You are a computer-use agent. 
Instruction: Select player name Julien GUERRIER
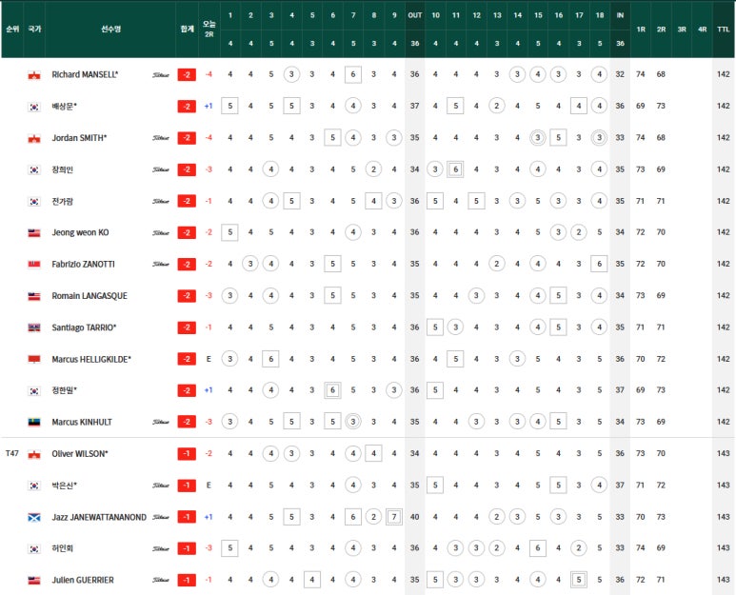coord(83,581)
